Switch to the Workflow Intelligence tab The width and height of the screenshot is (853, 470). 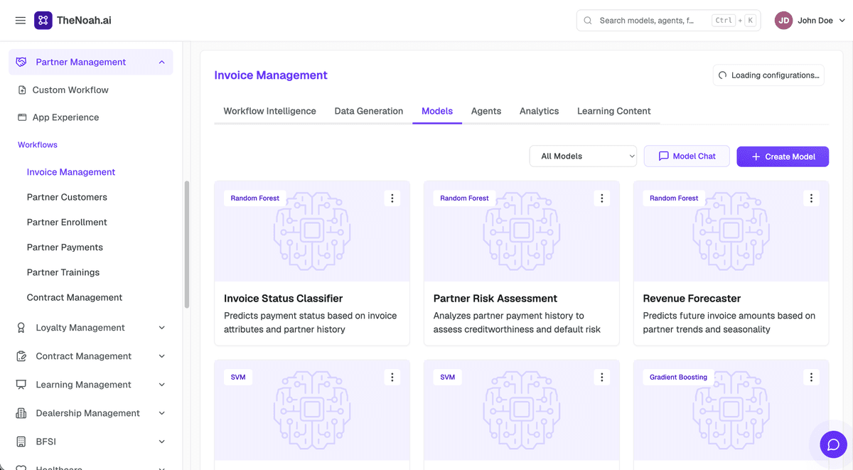[270, 111]
